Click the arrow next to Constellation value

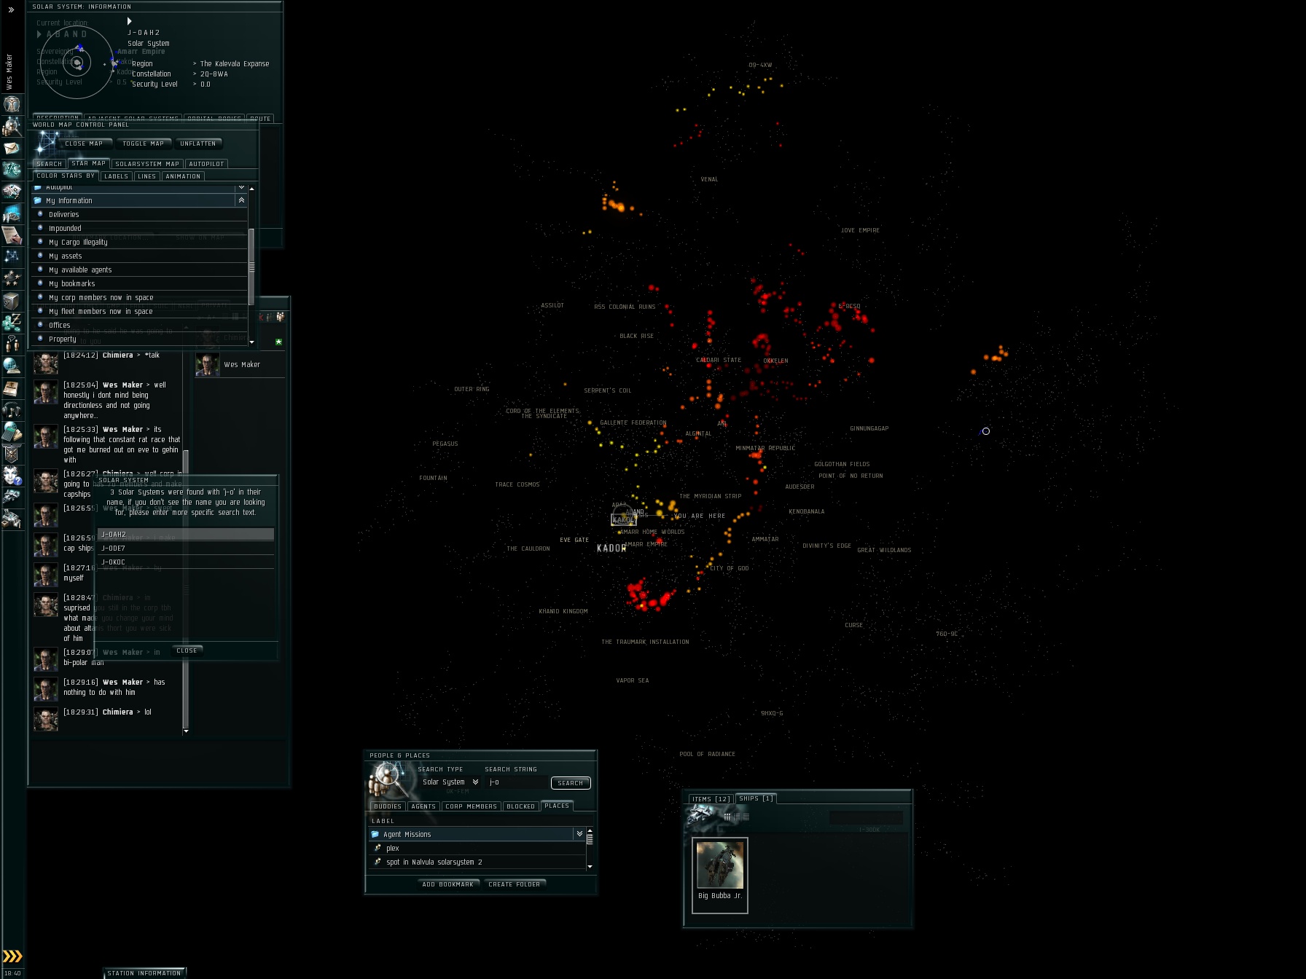coord(195,74)
